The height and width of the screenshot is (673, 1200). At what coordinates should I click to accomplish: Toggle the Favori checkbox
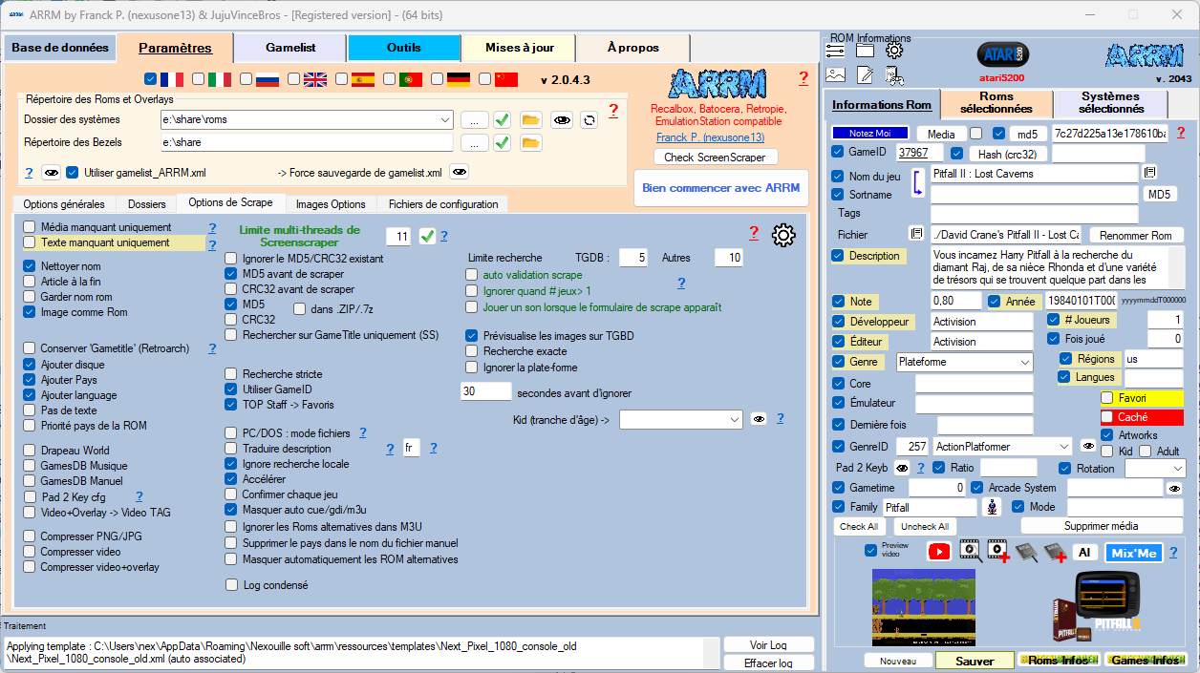tap(1107, 398)
